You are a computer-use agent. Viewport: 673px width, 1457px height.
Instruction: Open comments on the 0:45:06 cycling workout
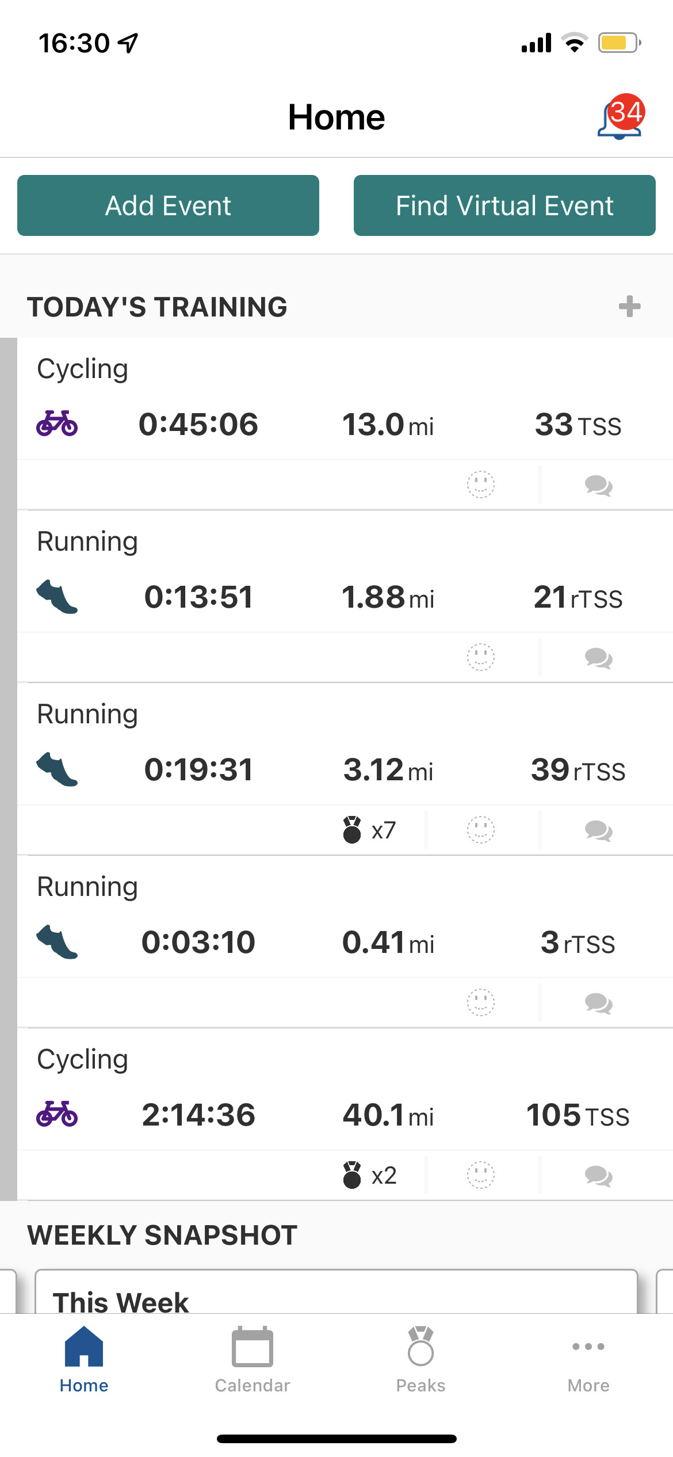click(598, 485)
